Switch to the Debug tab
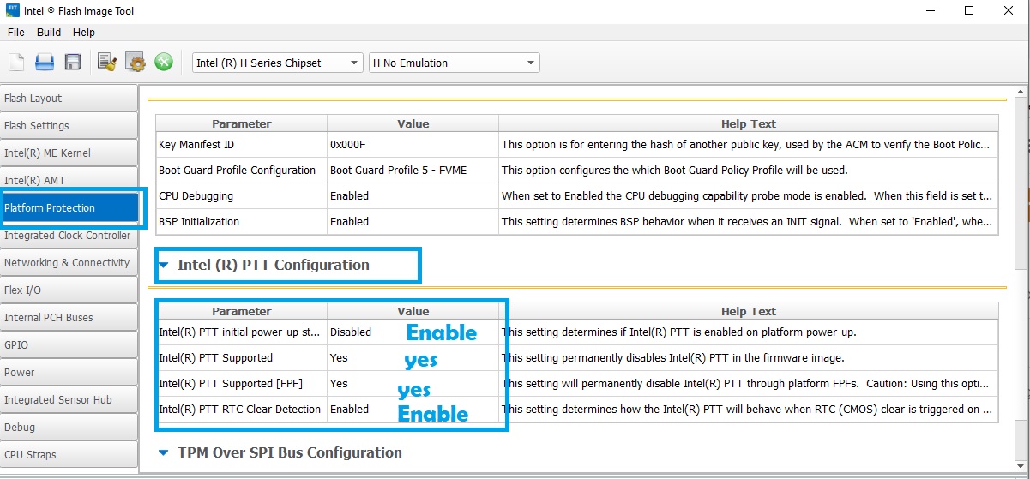 click(69, 427)
